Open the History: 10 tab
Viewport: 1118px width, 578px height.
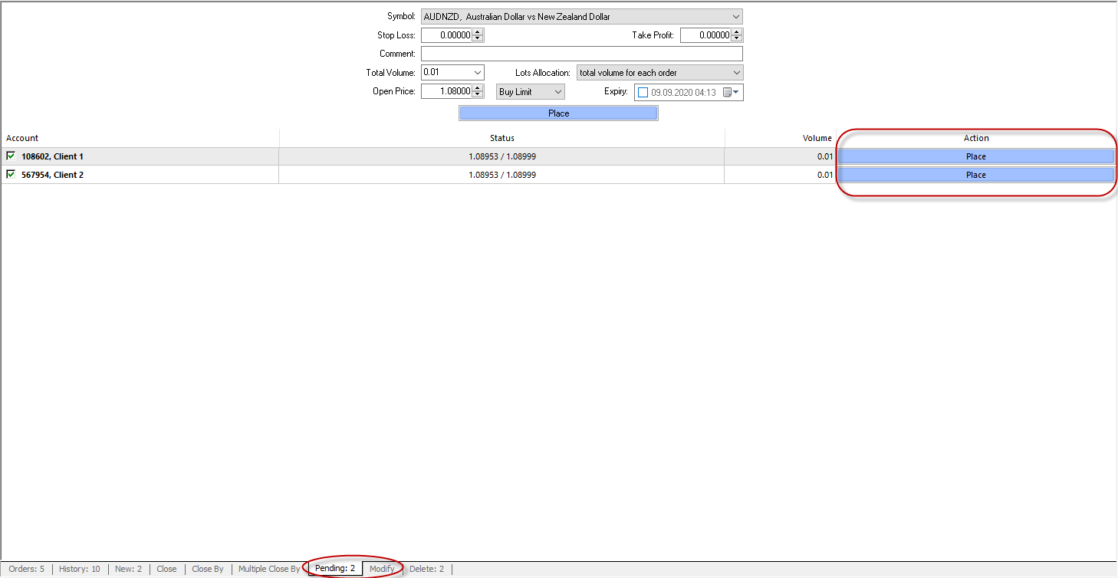tap(80, 569)
